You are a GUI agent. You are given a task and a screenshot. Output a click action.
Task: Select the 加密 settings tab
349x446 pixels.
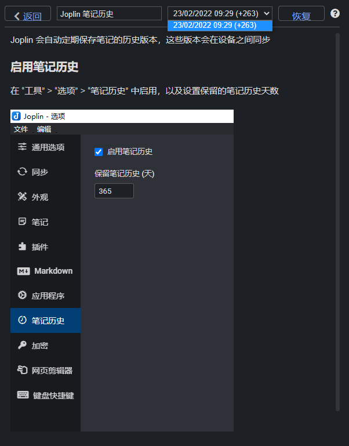(46, 345)
